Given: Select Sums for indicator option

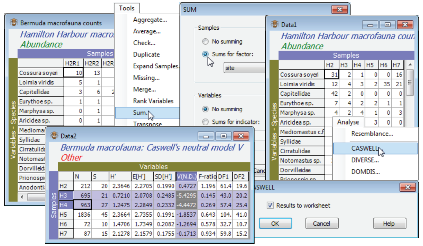Looking at the screenshot, I should [x=205, y=122].
